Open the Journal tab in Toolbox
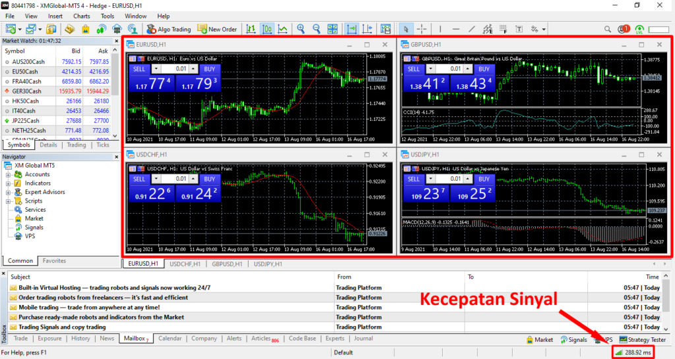This screenshot has width=675, height=359. (363, 339)
